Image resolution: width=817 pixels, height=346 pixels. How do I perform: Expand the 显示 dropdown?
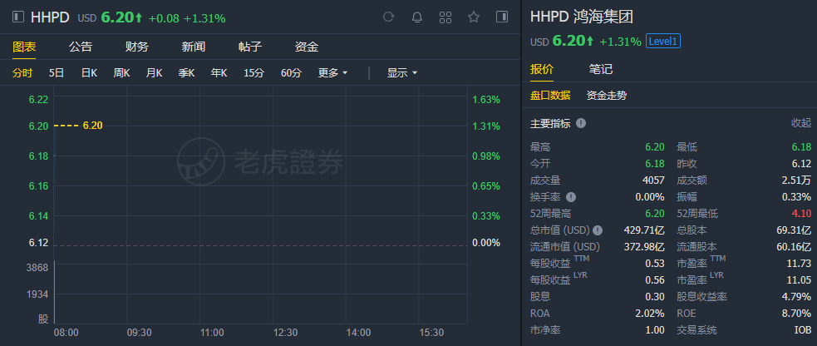coord(402,73)
